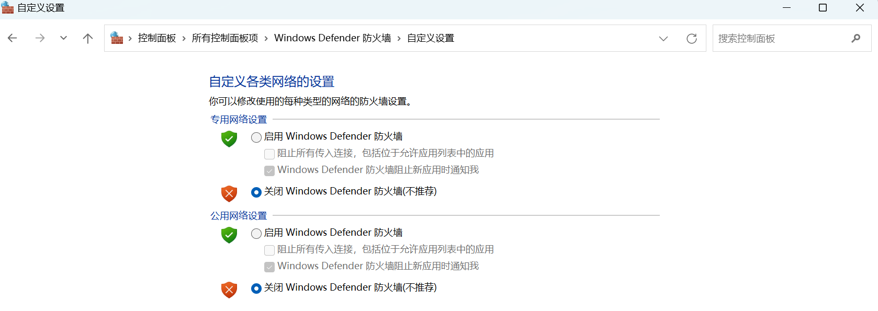Screen dimensions: 878x311
Task: Toggle notify checkbox under 专用网络设置
Action: pyautogui.click(x=269, y=171)
